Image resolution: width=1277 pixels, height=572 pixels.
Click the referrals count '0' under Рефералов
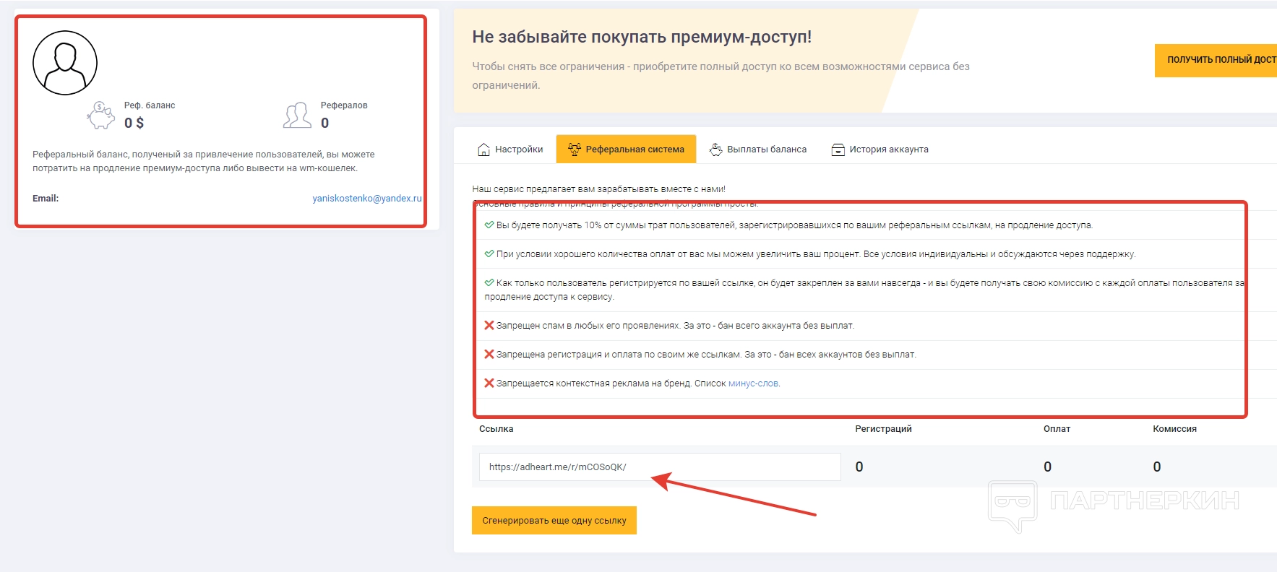coord(325,123)
